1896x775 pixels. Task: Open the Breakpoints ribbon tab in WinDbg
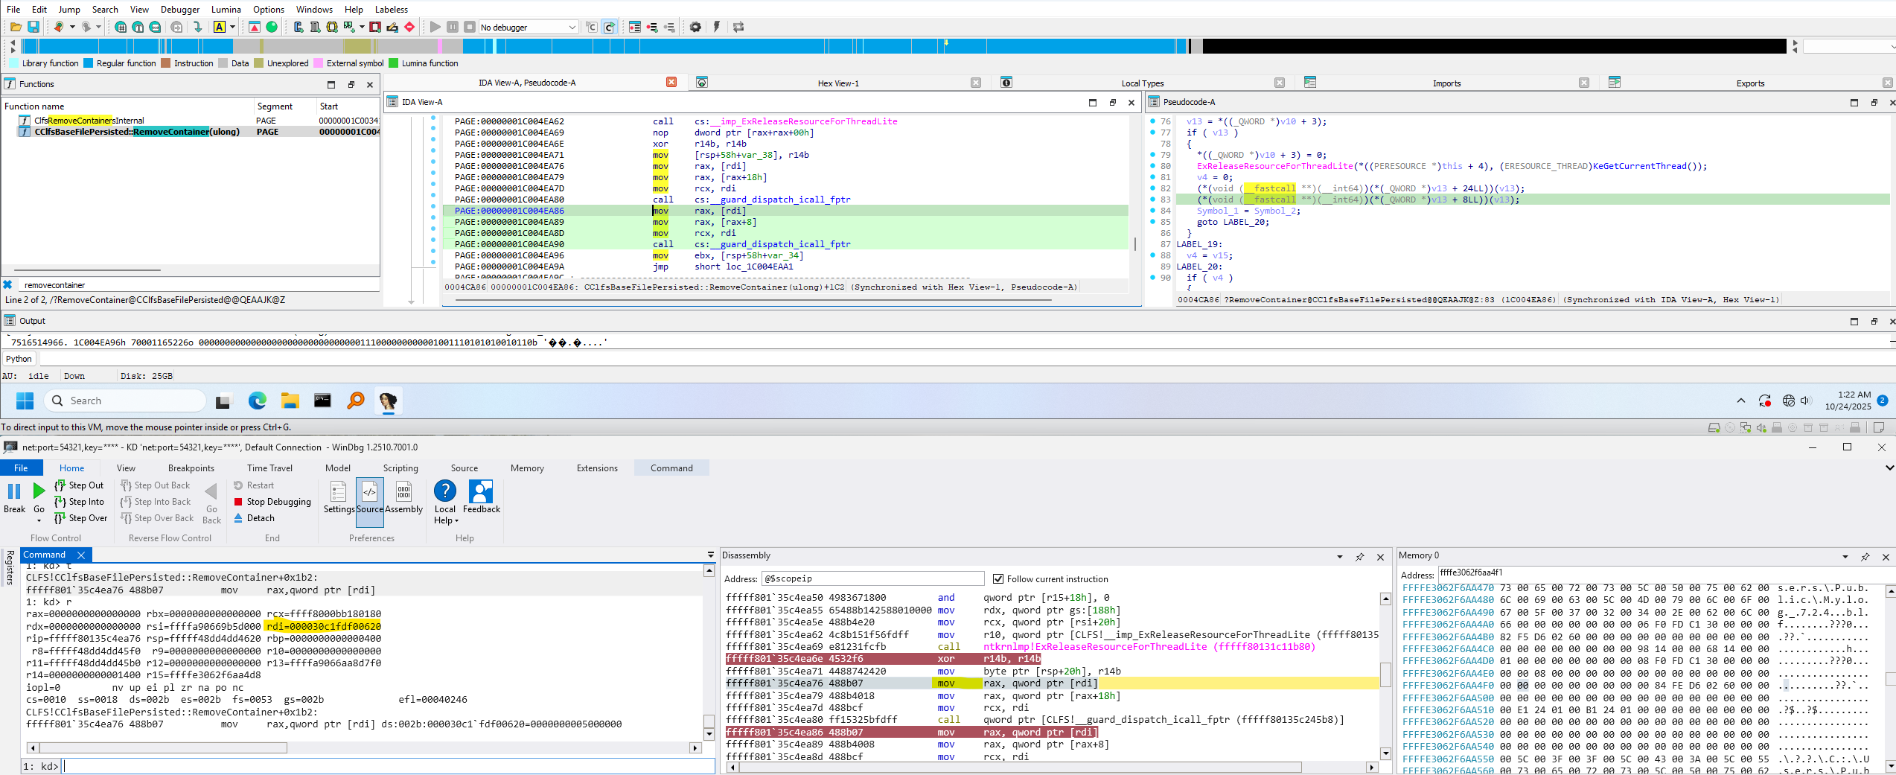191,468
